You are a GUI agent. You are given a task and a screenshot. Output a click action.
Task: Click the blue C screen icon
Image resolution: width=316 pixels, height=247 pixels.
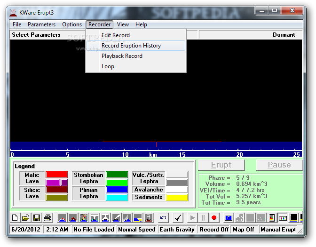tap(229, 218)
